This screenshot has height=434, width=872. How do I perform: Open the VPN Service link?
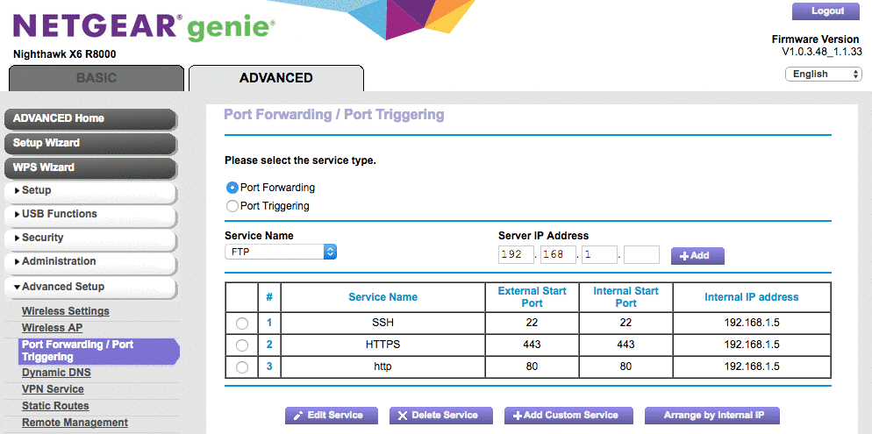click(x=53, y=389)
